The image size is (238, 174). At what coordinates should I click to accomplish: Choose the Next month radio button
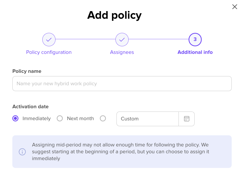point(60,118)
